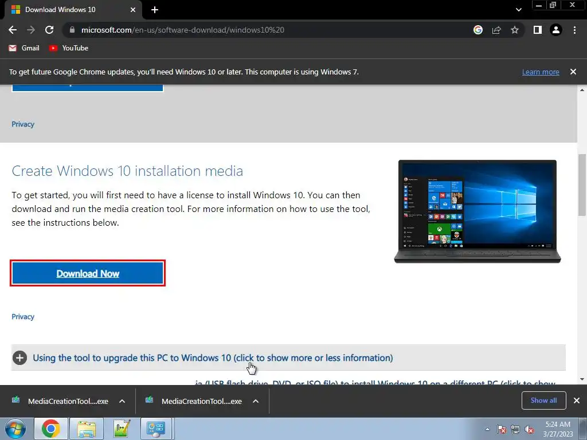Viewport: 587px width, 440px height.
Task: Click the address bar URL
Action: (x=183, y=30)
